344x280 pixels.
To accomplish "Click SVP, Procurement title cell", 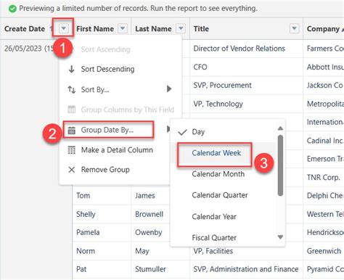I will coord(223,85).
